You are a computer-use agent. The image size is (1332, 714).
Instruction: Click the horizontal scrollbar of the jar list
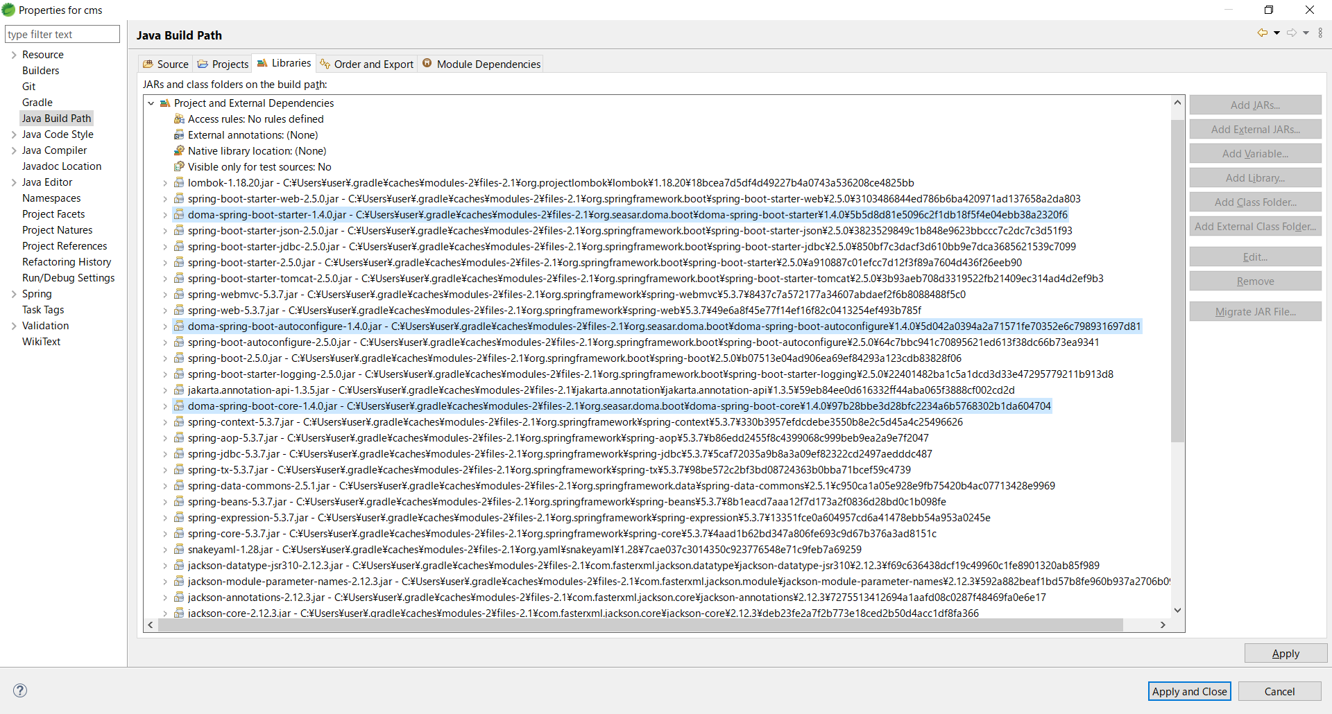640,625
